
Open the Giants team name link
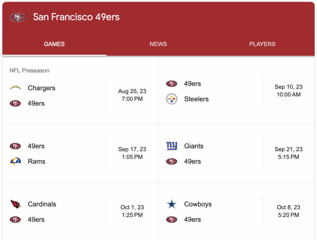194,146
